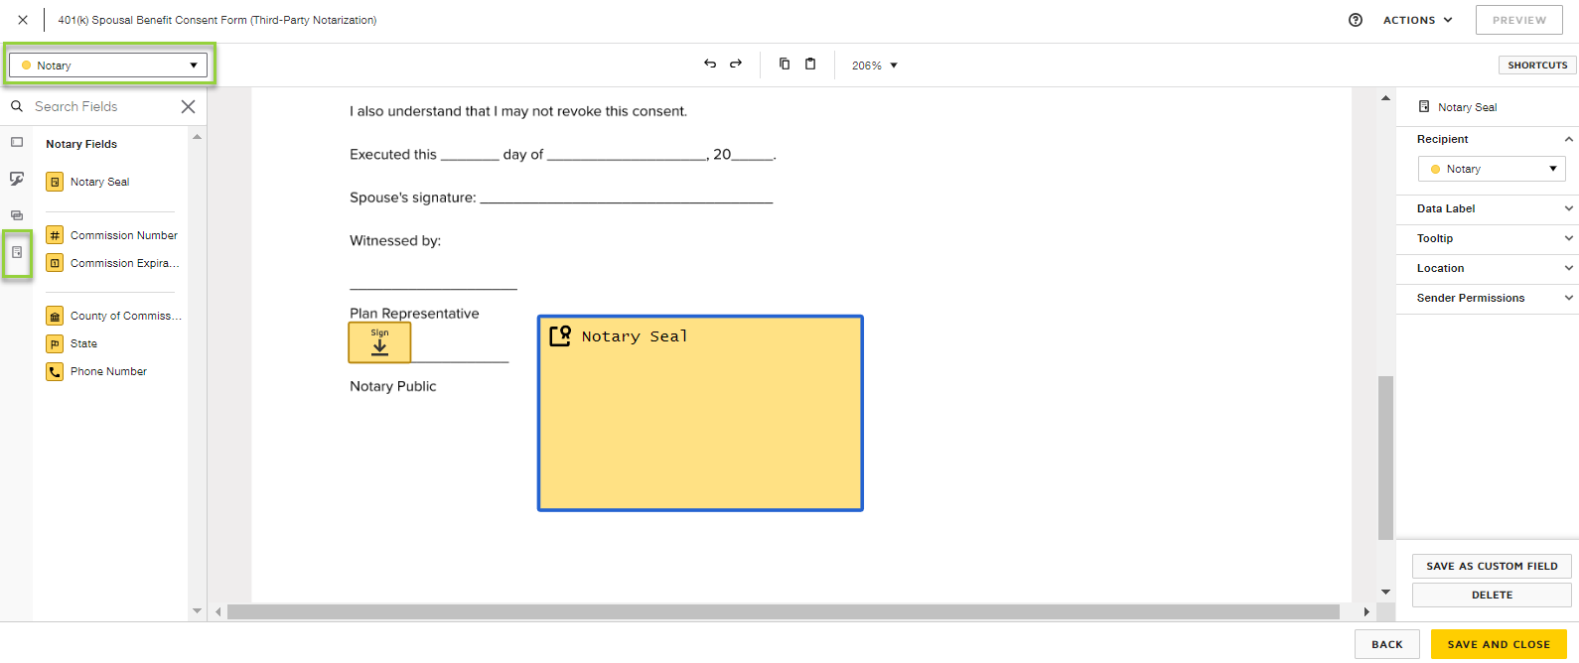The height and width of the screenshot is (663, 1579).
Task: Expand the Sender Permissions section
Action: coord(1568,298)
